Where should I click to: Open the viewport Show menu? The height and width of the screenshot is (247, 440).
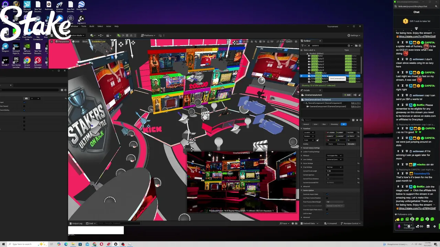pos(85,42)
